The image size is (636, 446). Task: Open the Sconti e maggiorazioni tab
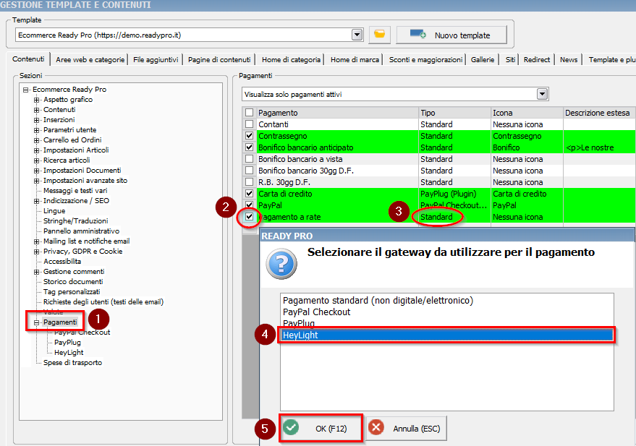tap(425, 59)
